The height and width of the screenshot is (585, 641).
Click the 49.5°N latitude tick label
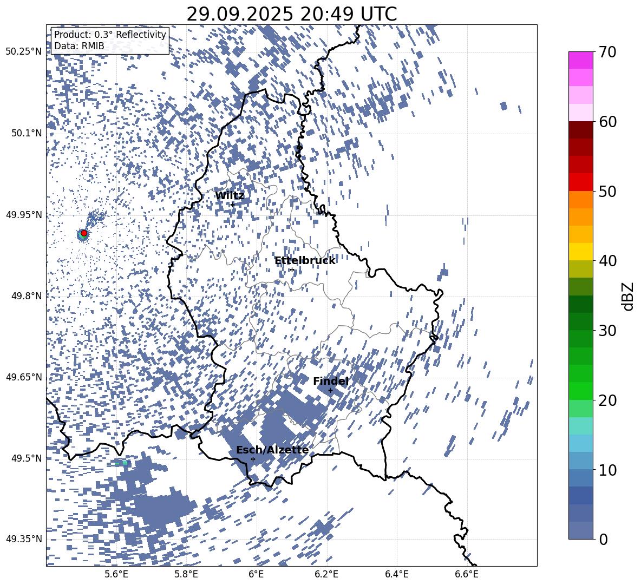click(27, 458)
